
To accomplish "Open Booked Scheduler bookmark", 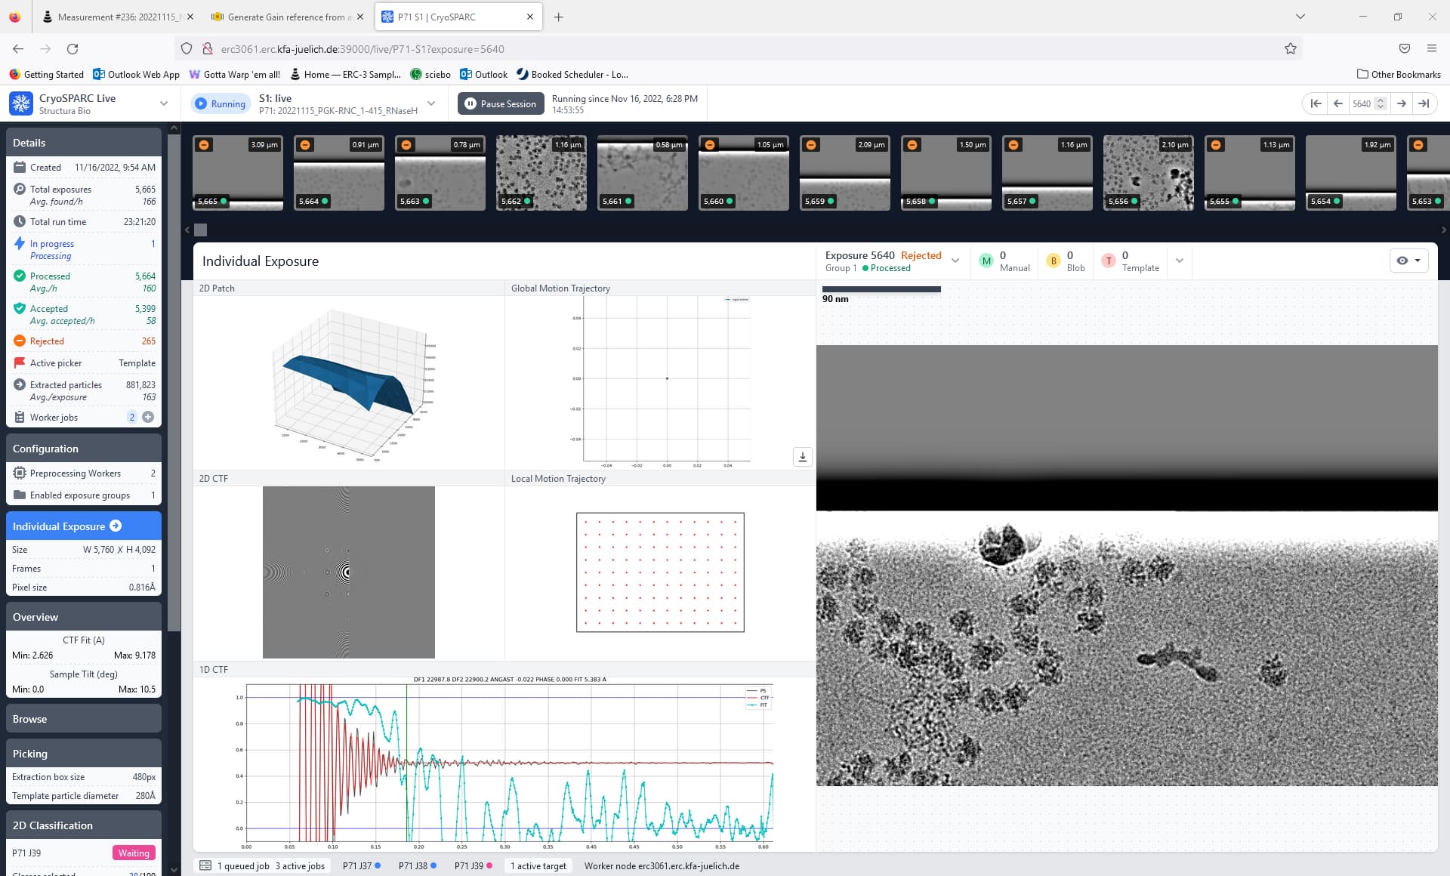I will pyautogui.click(x=572, y=74).
